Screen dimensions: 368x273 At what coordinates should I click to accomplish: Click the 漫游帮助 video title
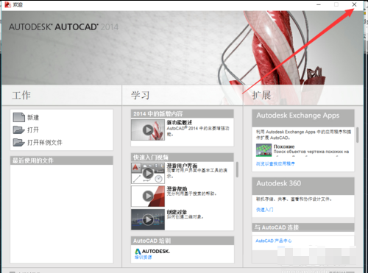click(x=177, y=188)
